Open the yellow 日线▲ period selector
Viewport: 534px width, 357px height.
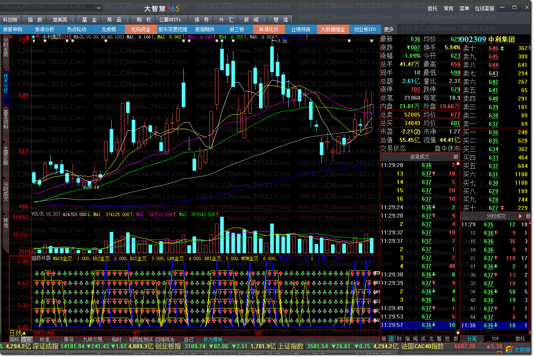pyautogui.click(x=18, y=333)
